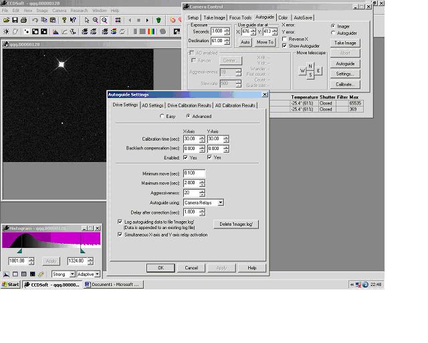
Task: Select the arrow pointer tool
Action: click(x=86, y=20)
